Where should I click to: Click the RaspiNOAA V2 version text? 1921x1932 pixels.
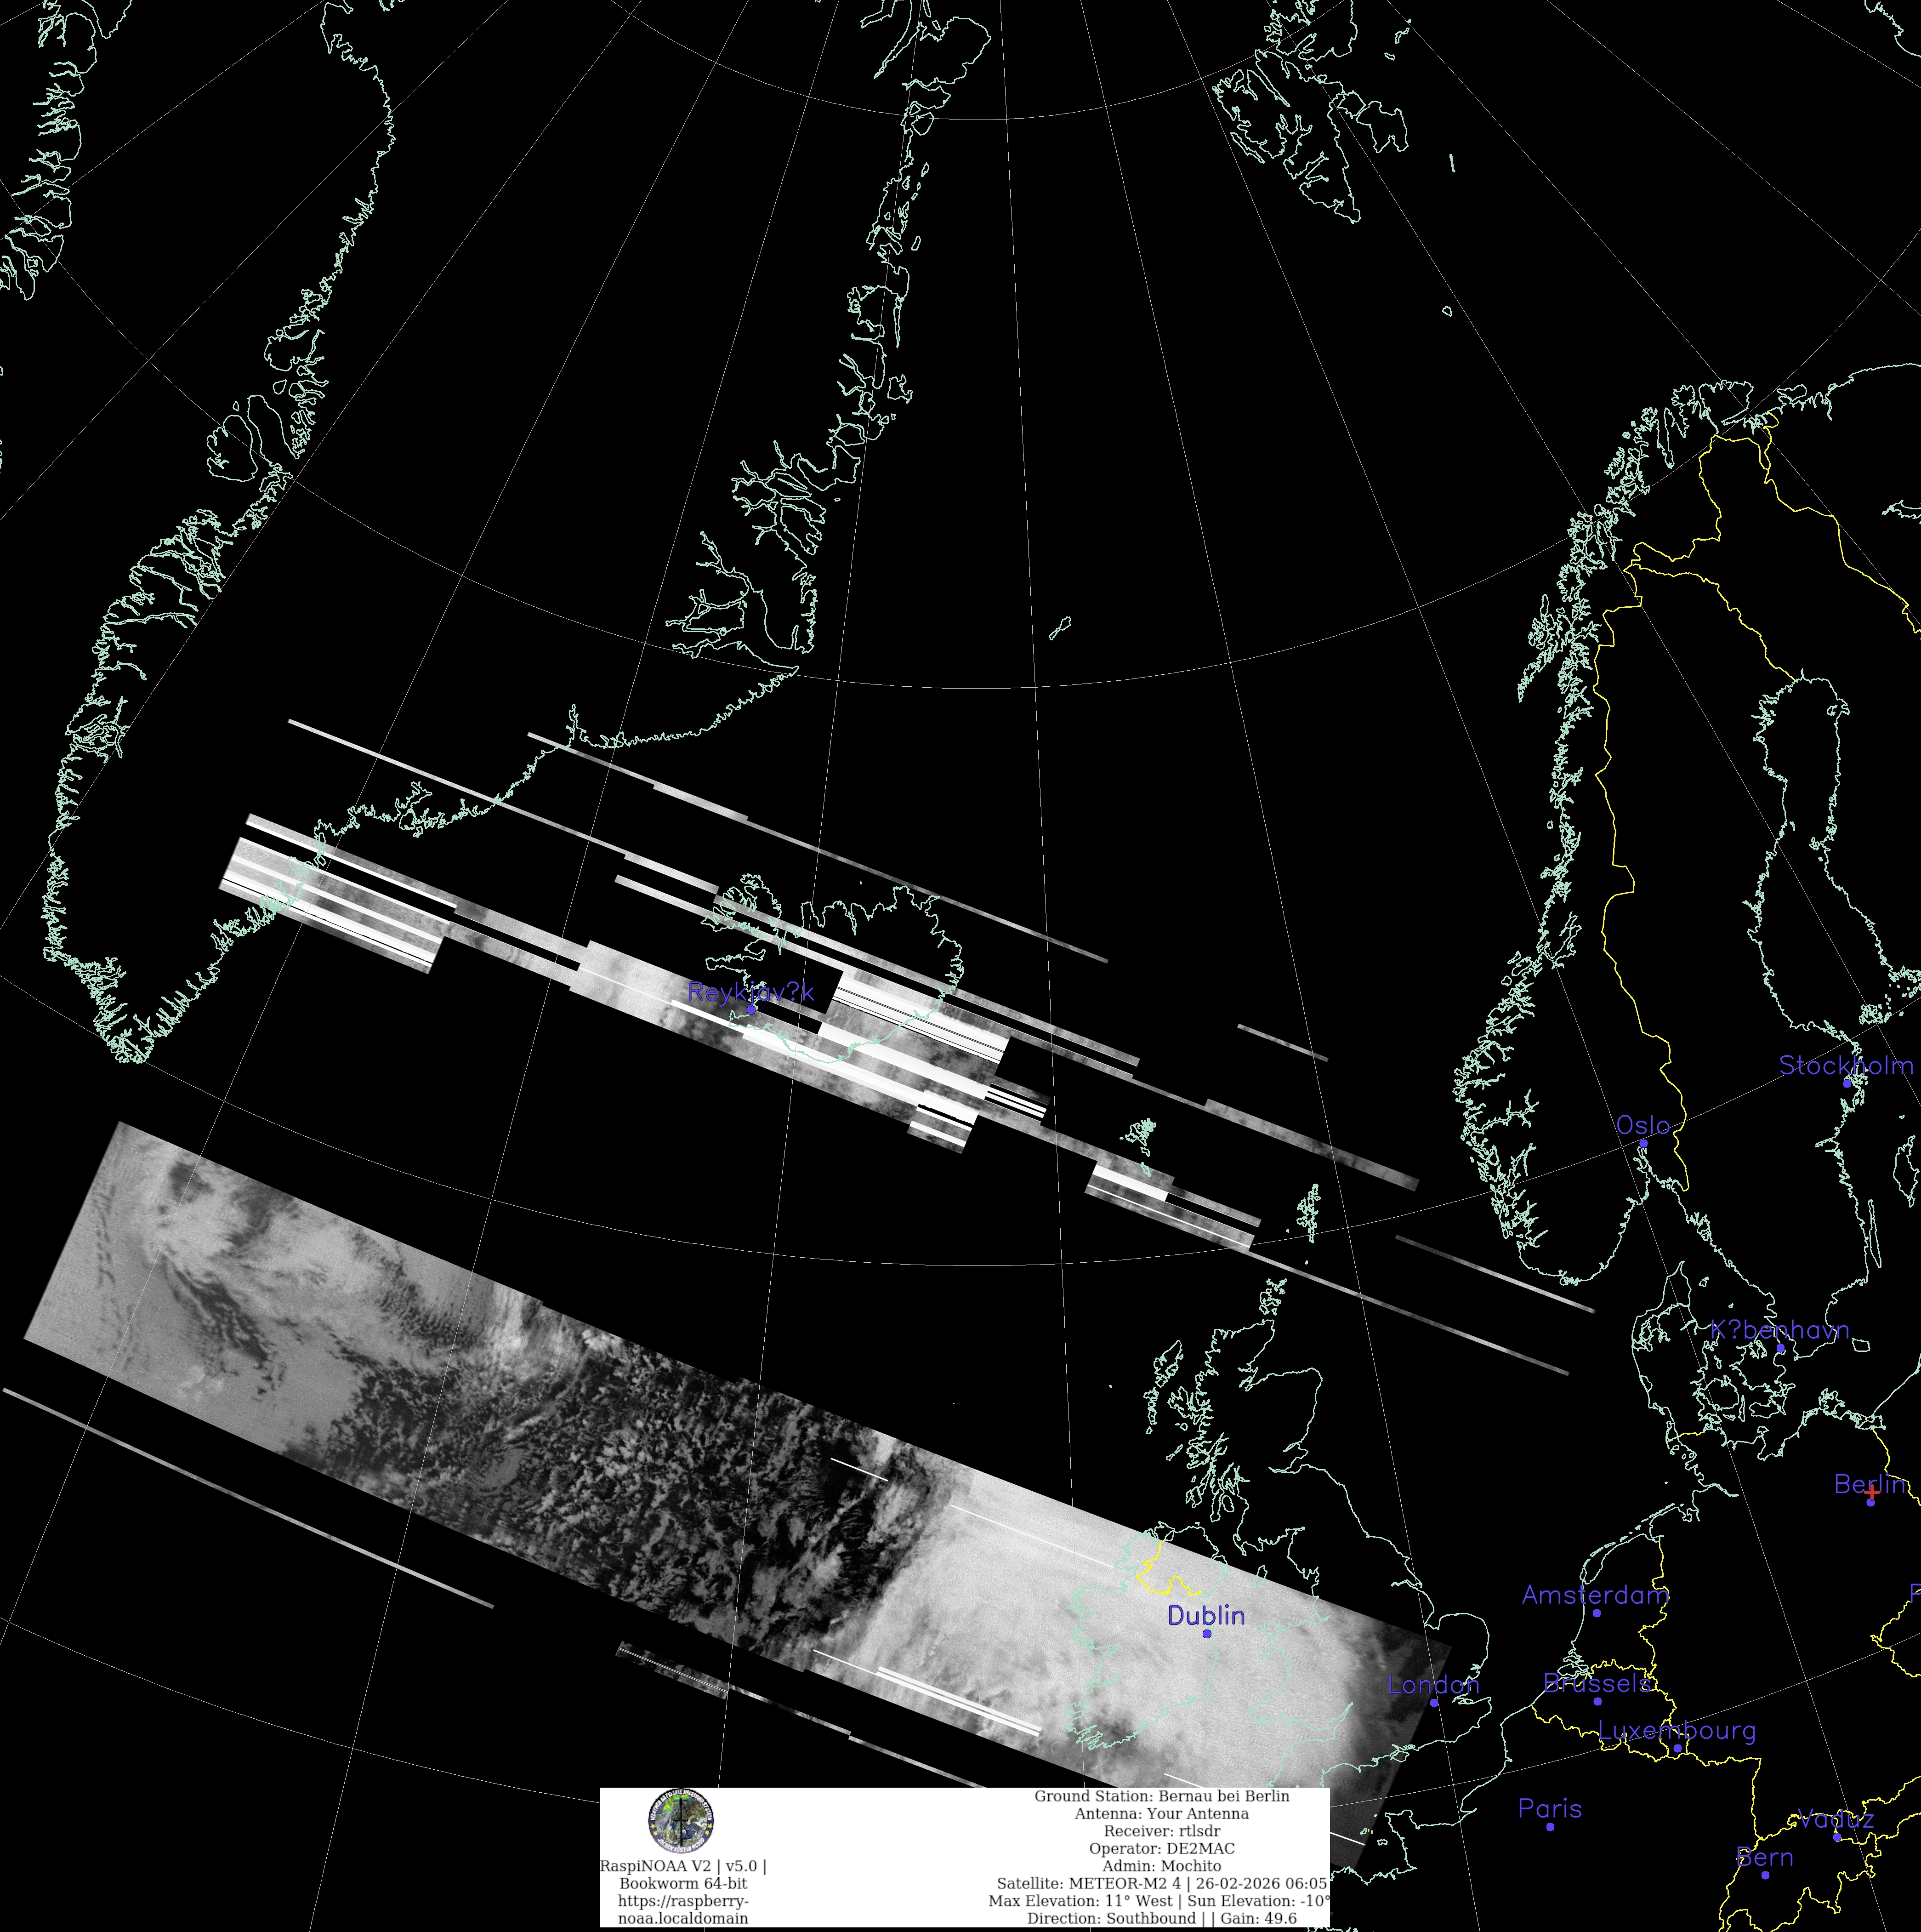click(683, 1866)
